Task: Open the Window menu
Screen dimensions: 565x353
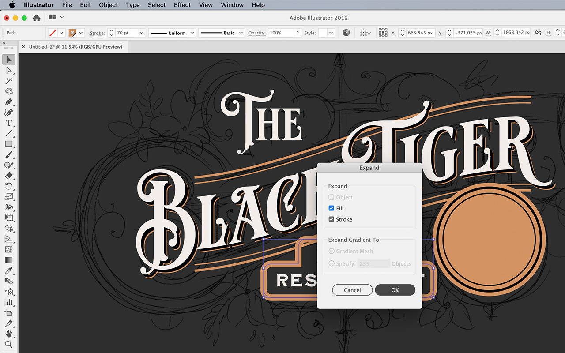Action: [232, 5]
